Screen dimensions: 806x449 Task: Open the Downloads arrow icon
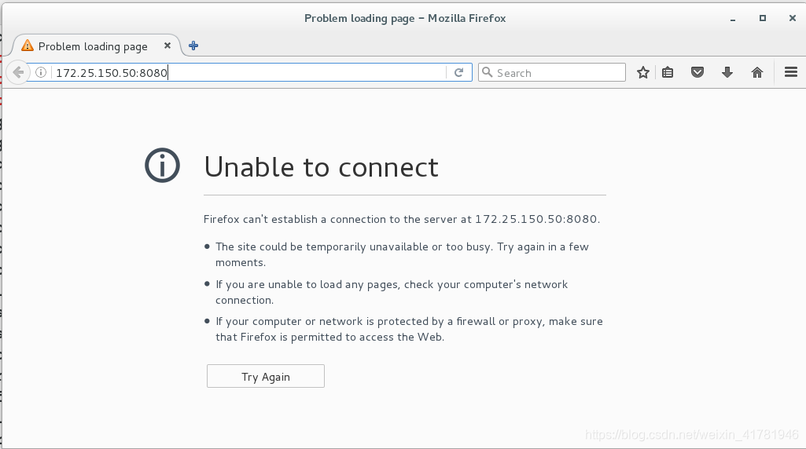pyautogui.click(x=727, y=72)
